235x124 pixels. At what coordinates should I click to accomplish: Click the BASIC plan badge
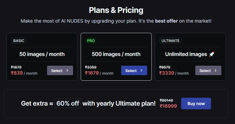pyautogui.click(x=19, y=41)
